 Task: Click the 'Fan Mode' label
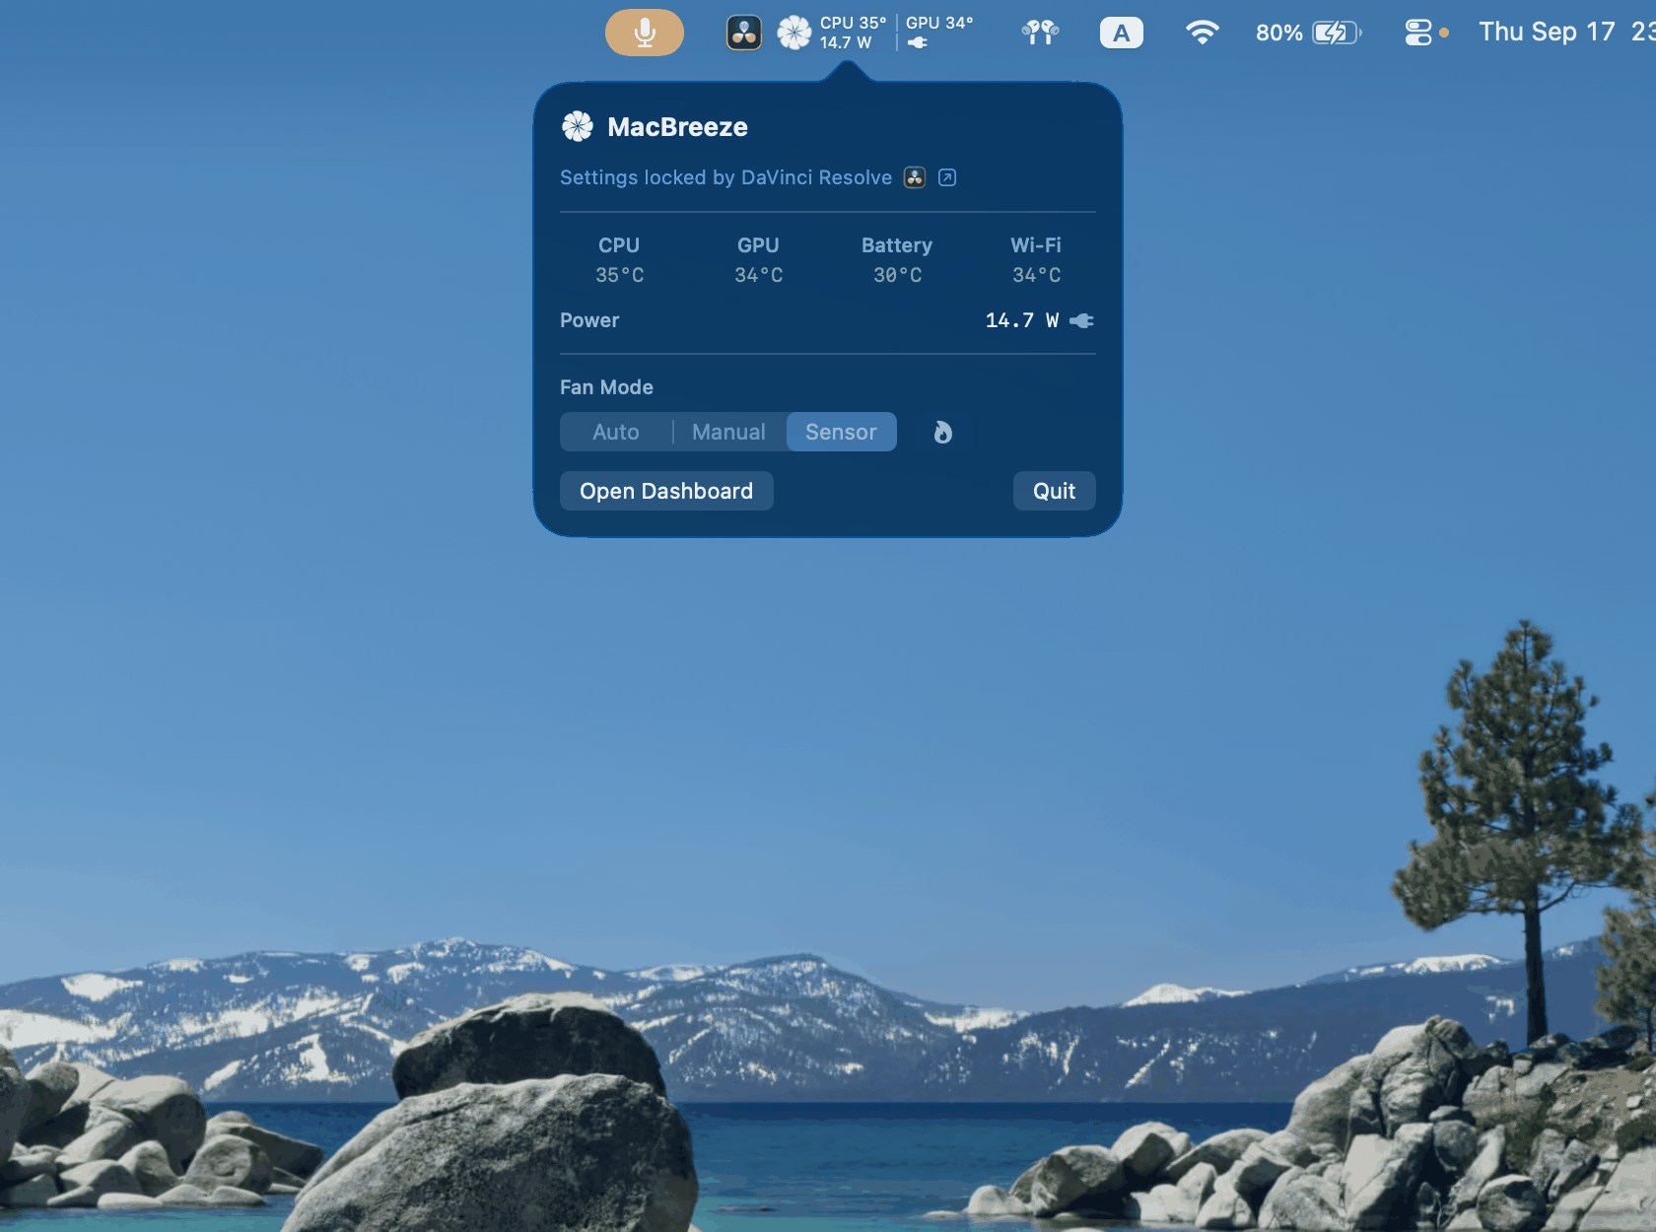click(x=606, y=387)
